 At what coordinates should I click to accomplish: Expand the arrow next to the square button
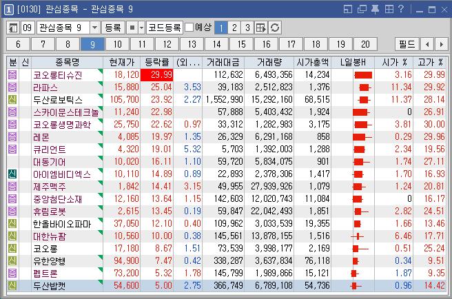[141, 28]
